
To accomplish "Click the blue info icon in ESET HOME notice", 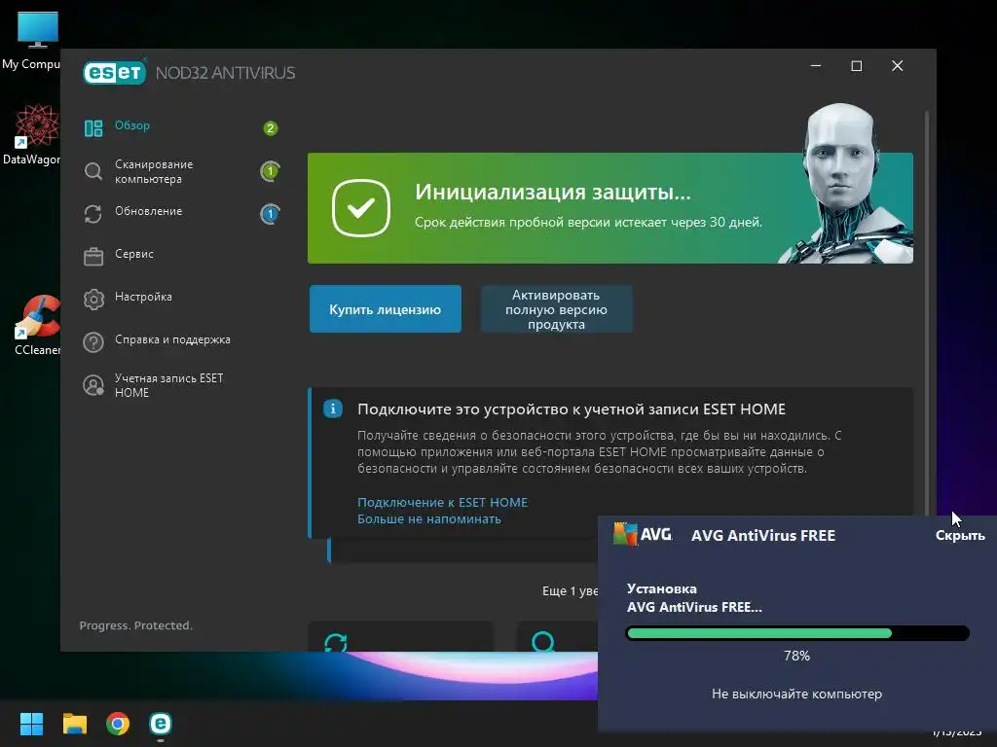I will click(333, 409).
